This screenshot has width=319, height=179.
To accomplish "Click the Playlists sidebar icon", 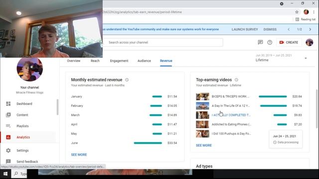I will (8, 126).
